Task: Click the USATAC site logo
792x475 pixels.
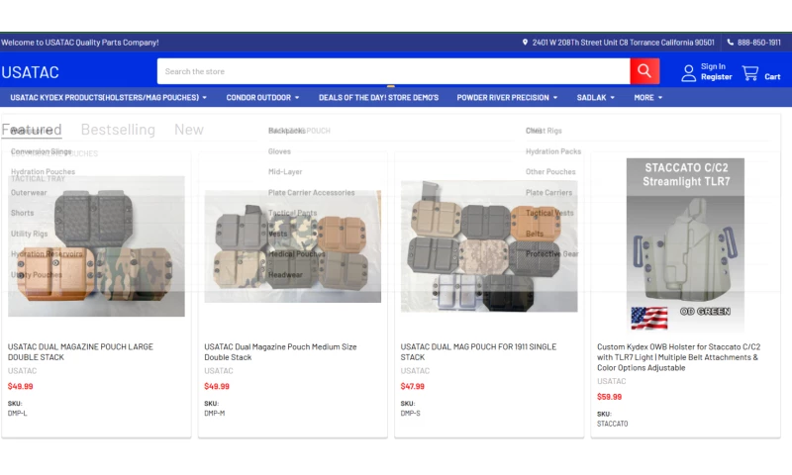Action: click(31, 72)
